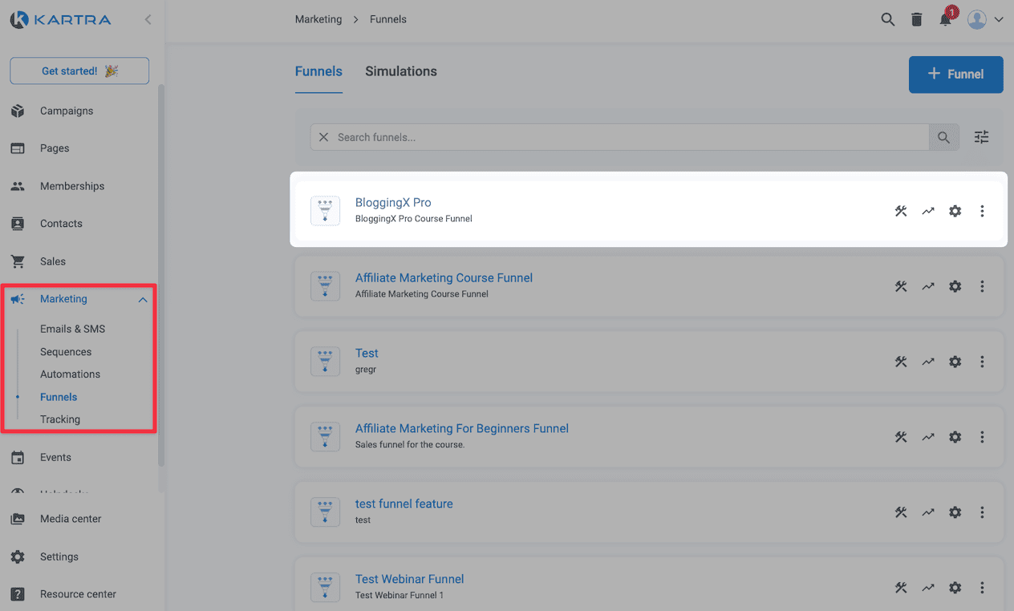Open the notifications bell
This screenshot has height=611, width=1014.
click(x=946, y=19)
